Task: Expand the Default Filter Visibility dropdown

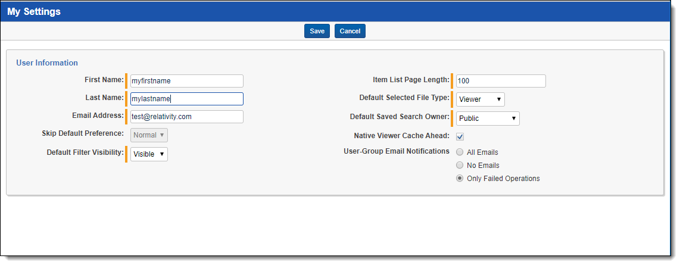Action: pyautogui.click(x=149, y=154)
